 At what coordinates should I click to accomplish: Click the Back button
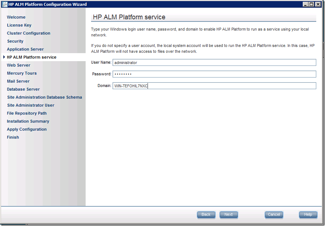coord(206,215)
